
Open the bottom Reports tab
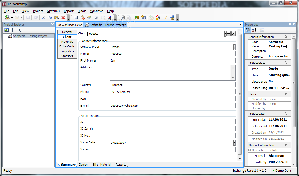point(121,165)
